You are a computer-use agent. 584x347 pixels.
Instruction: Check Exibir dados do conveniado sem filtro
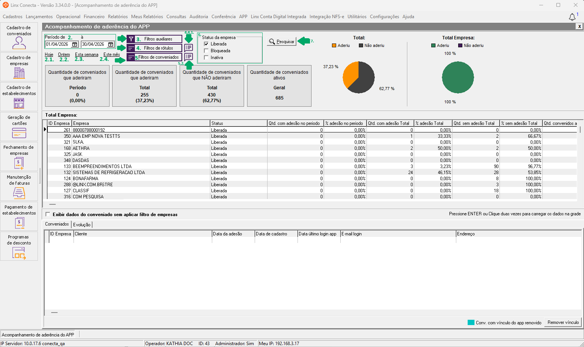pyautogui.click(x=48, y=214)
